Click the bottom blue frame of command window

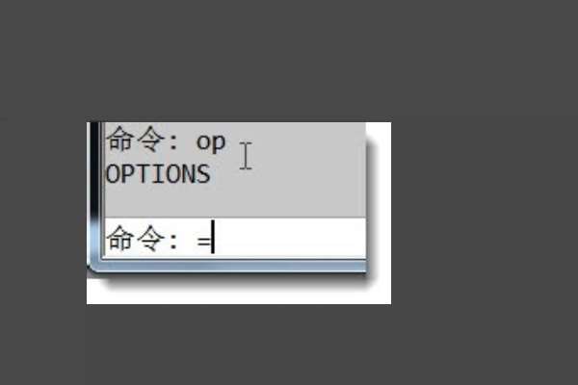[228, 266]
